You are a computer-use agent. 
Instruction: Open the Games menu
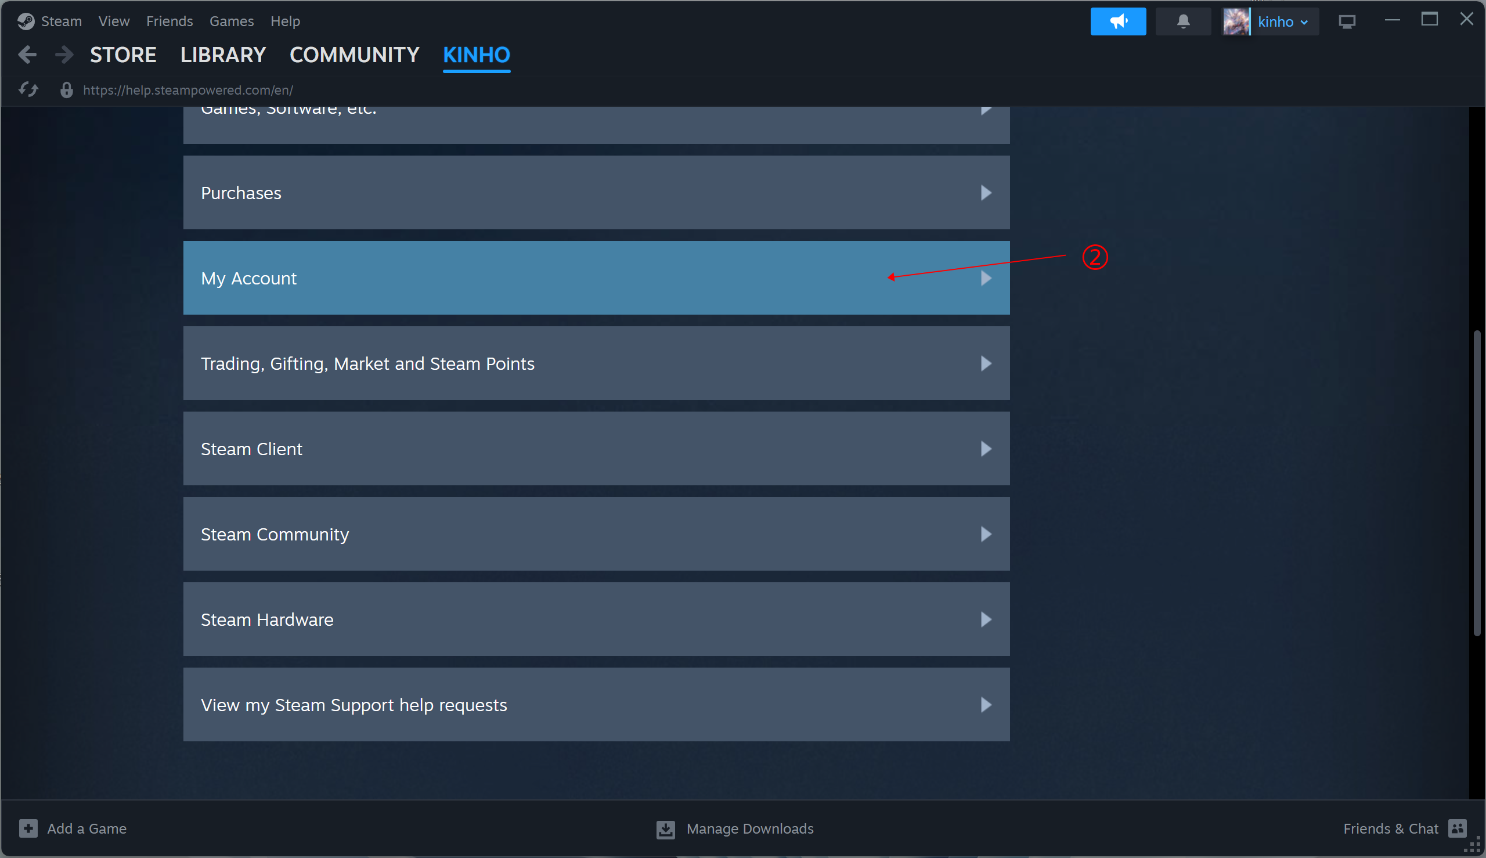231,21
